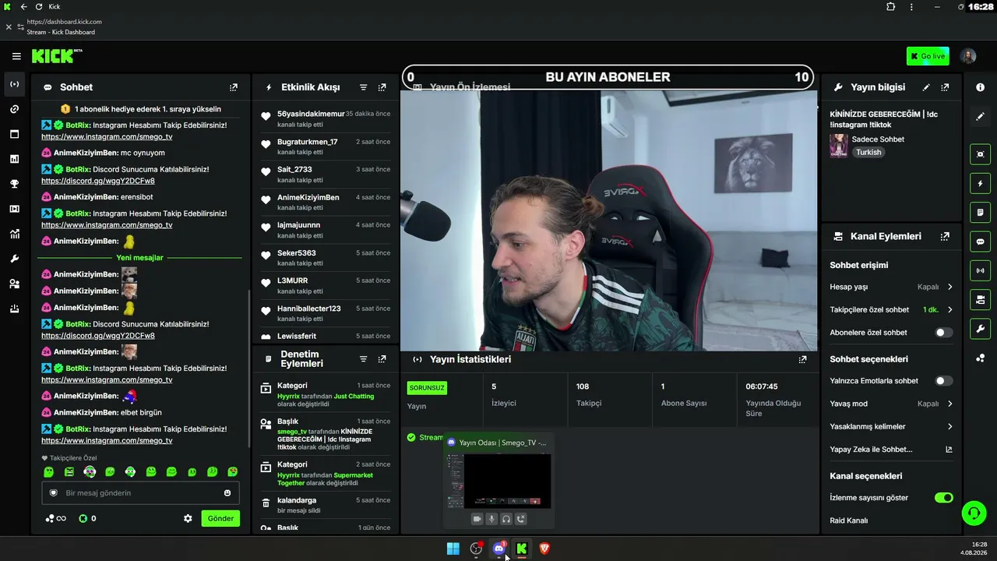The width and height of the screenshot is (997, 561).
Task: Click the Kick app taskbar icon
Action: click(522, 549)
